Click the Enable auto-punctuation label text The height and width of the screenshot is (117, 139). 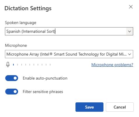point(45,78)
